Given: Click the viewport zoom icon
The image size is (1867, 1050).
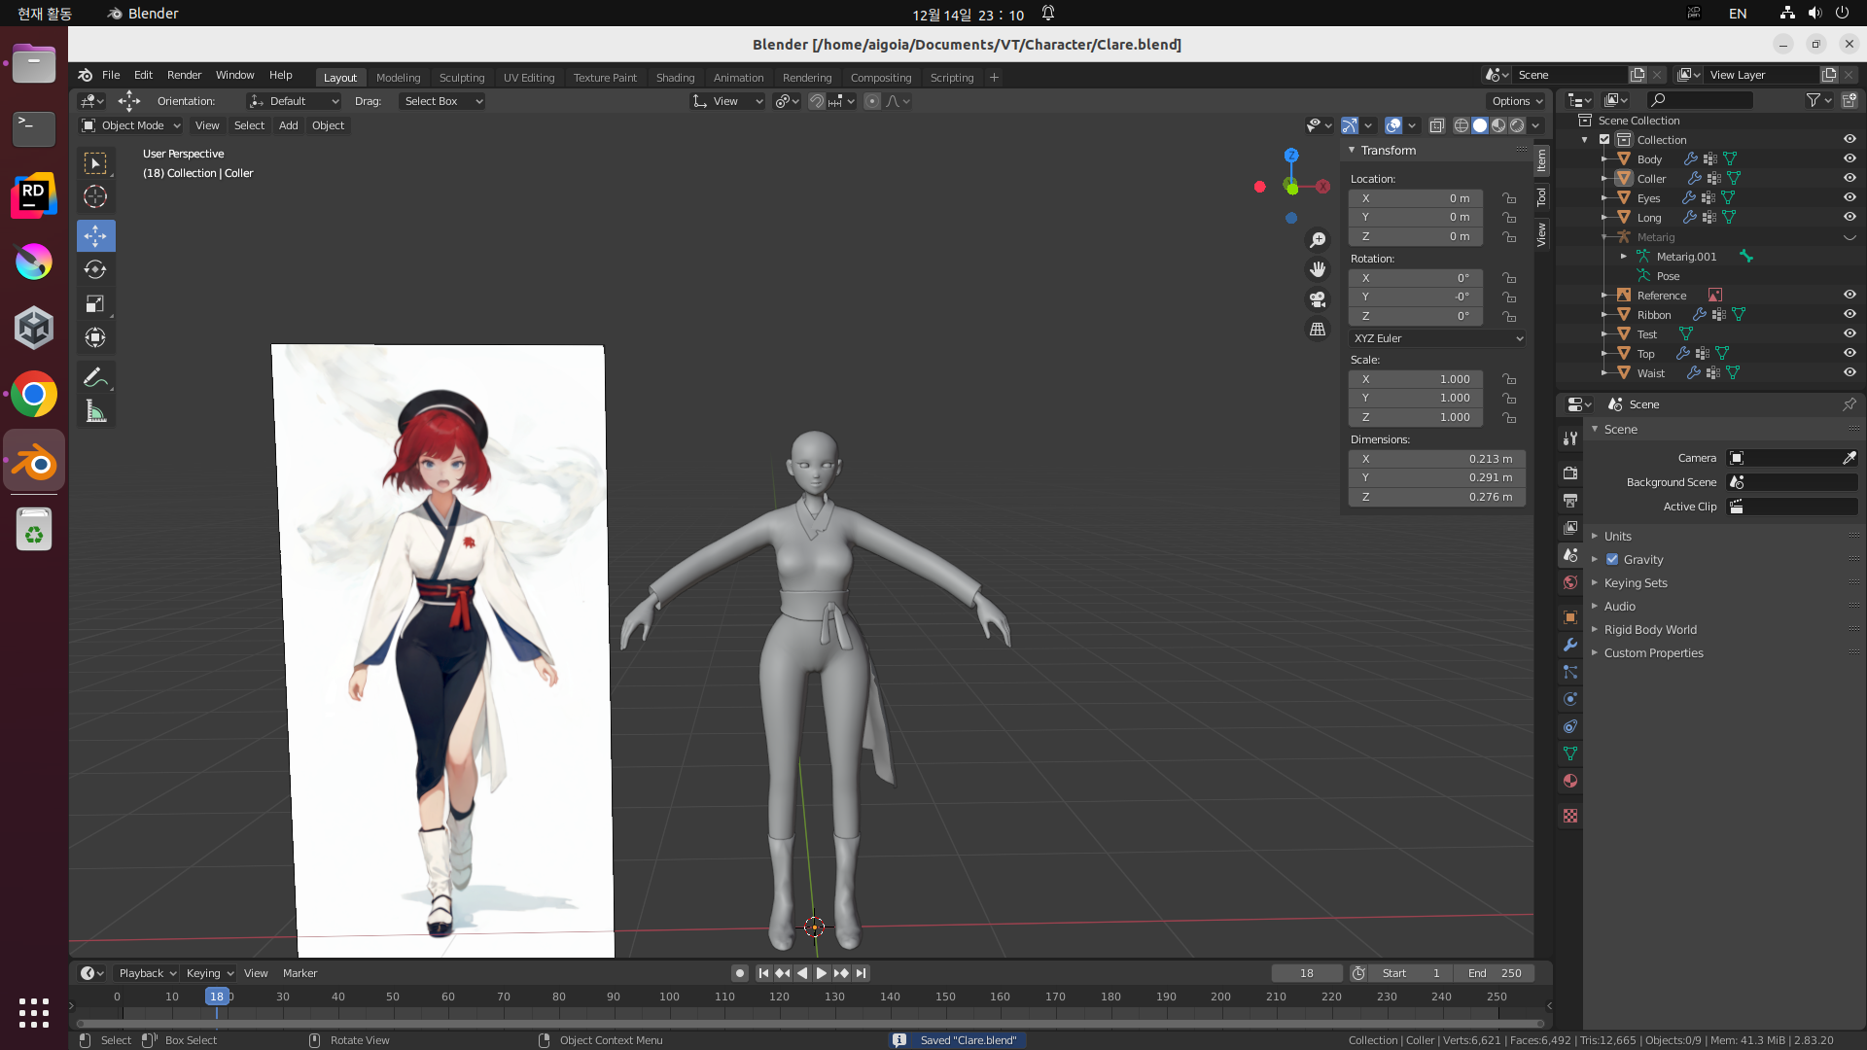Looking at the screenshot, I should (1318, 240).
